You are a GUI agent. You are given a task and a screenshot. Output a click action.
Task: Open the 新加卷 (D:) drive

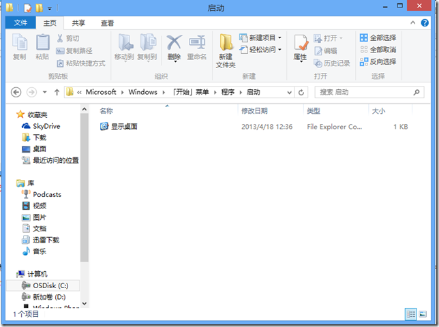click(x=44, y=297)
